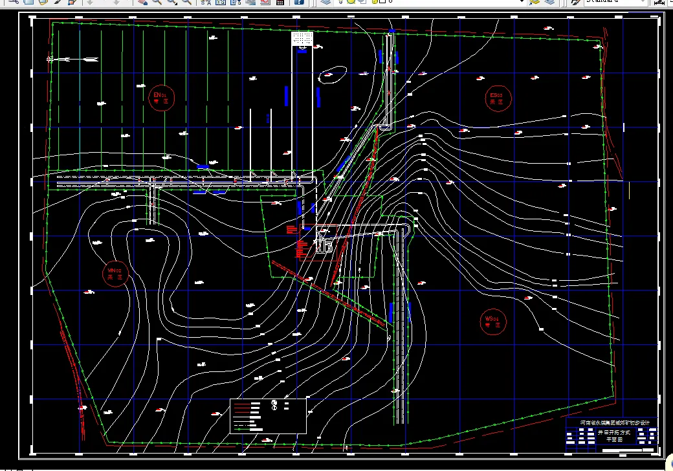Screen dimensions: 673x471
Task: Select title text 井田开拓方式
Action: [613, 432]
